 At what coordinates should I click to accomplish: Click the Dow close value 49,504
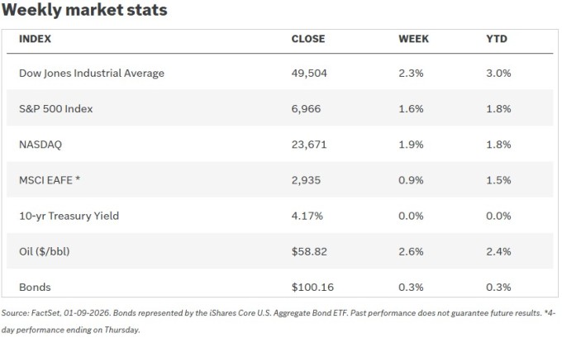(x=309, y=73)
